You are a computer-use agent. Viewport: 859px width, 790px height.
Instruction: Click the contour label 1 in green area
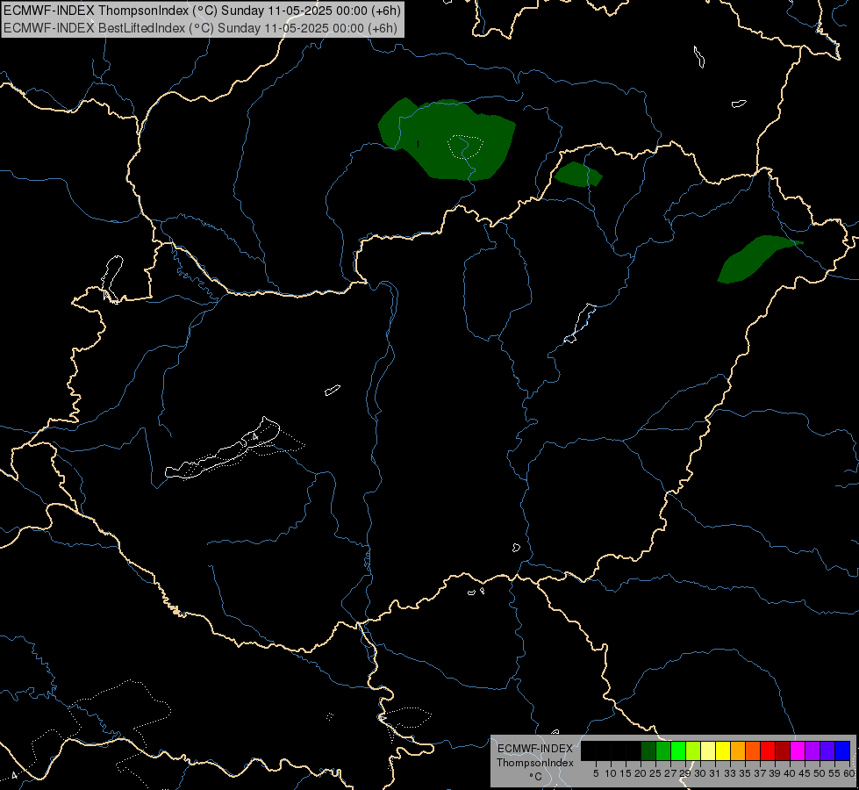tap(418, 144)
